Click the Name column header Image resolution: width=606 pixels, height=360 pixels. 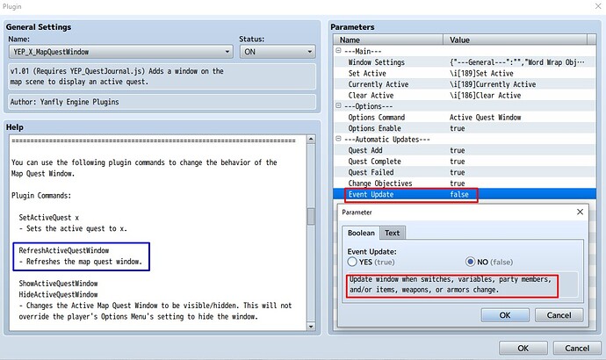coord(388,40)
